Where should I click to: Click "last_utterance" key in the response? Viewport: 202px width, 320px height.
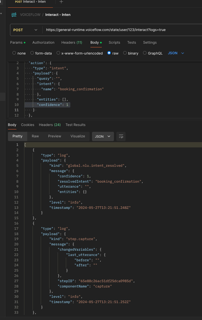click(x=83, y=255)
